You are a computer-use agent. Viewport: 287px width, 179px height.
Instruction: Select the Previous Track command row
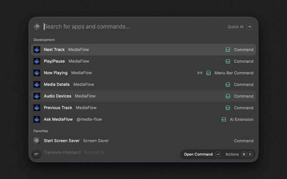click(x=143, y=108)
